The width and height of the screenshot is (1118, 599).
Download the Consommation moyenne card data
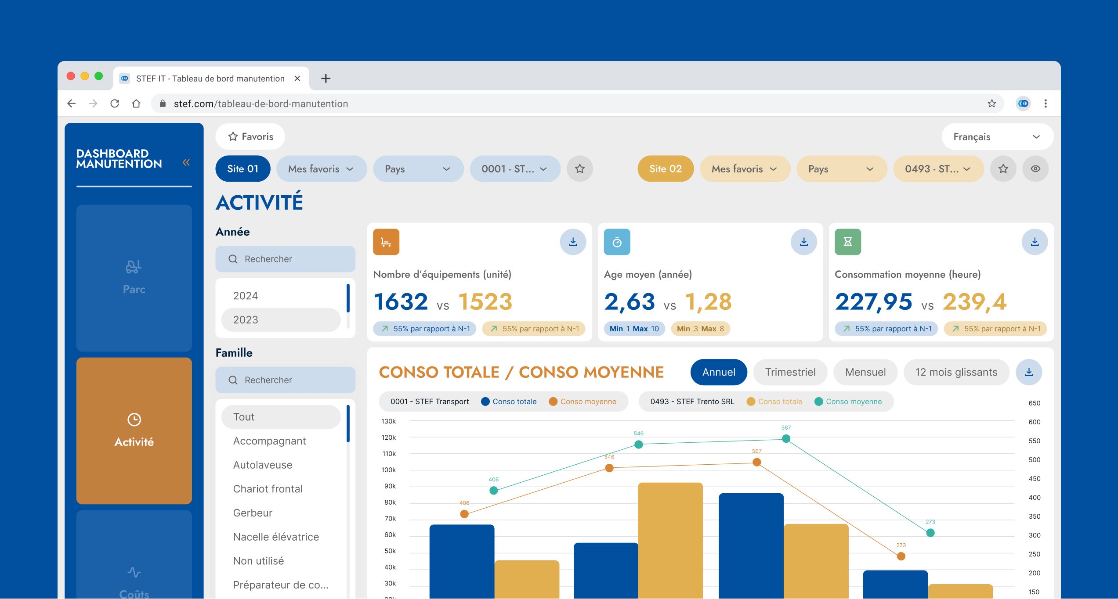point(1035,242)
